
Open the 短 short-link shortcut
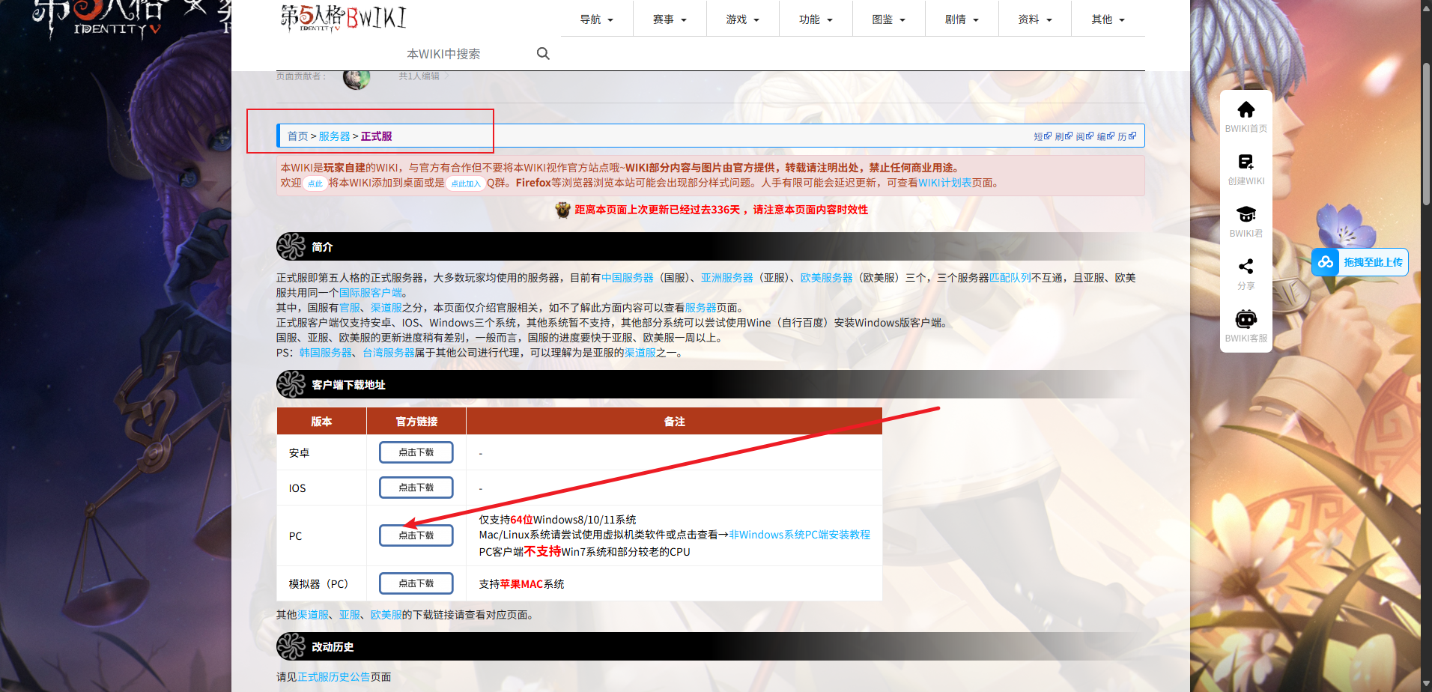pos(1043,136)
